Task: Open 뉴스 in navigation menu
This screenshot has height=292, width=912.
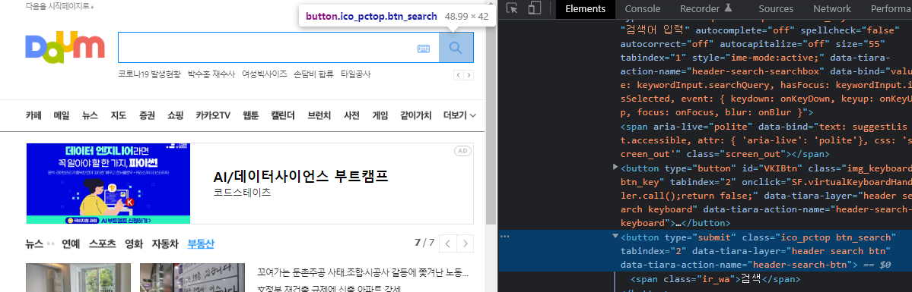Action: (91, 115)
